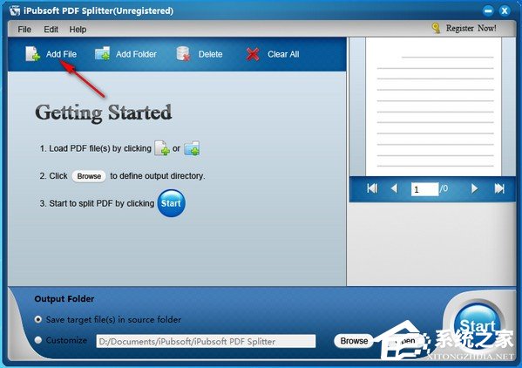Click the key icon beside Register Now
The width and height of the screenshot is (522, 368).
436,28
